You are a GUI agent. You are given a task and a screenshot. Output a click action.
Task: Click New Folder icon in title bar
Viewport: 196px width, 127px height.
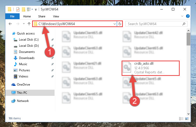[23, 9]
